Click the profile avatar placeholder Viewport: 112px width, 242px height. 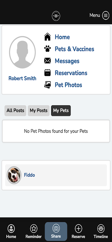pos(22,52)
